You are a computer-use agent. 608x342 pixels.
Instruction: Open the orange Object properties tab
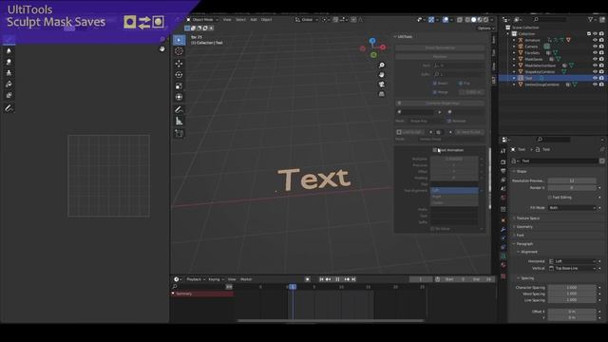tap(503, 220)
